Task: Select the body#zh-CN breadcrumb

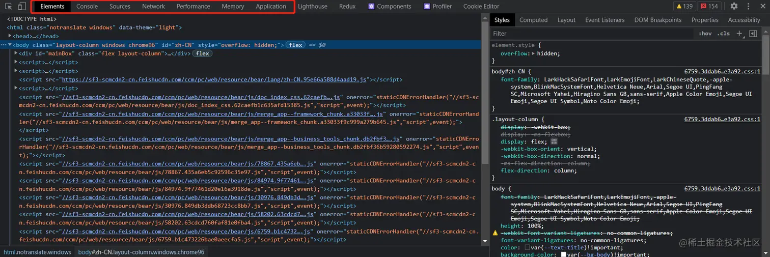Action: point(141,252)
